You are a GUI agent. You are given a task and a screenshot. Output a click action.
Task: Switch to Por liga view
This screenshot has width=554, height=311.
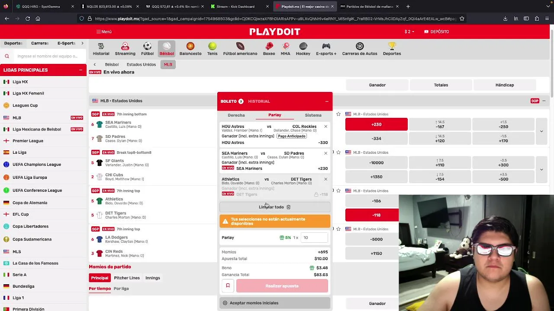121,289
